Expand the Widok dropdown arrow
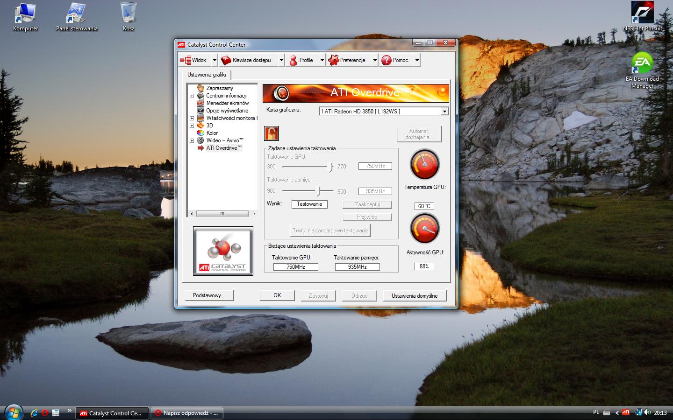The height and width of the screenshot is (420, 673). (215, 60)
